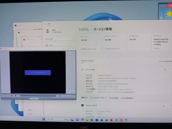Viewport: 172px width, 129px height.
Task: Click the SmartVision left square control button
Action: [11, 96]
